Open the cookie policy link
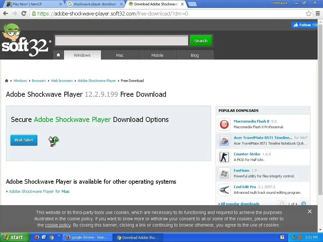Image resolution: width=323 pixels, height=242 pixels. [58, 225]
